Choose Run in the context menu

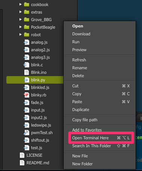coord(100,42)
